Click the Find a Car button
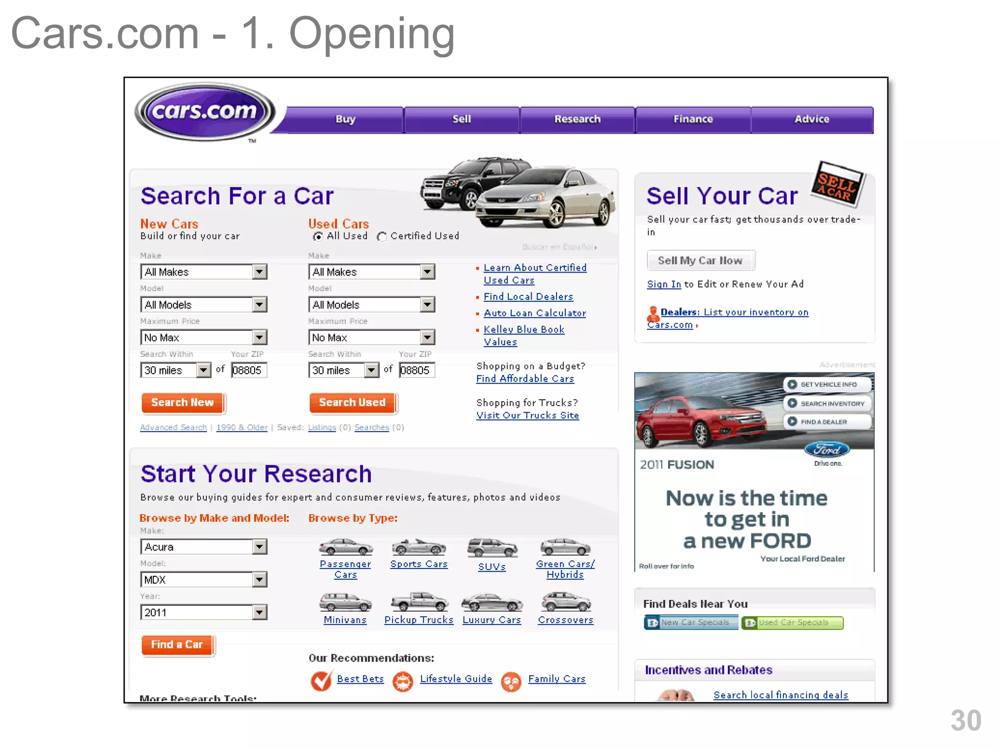 pyautogui.click(x=178, y=645)
